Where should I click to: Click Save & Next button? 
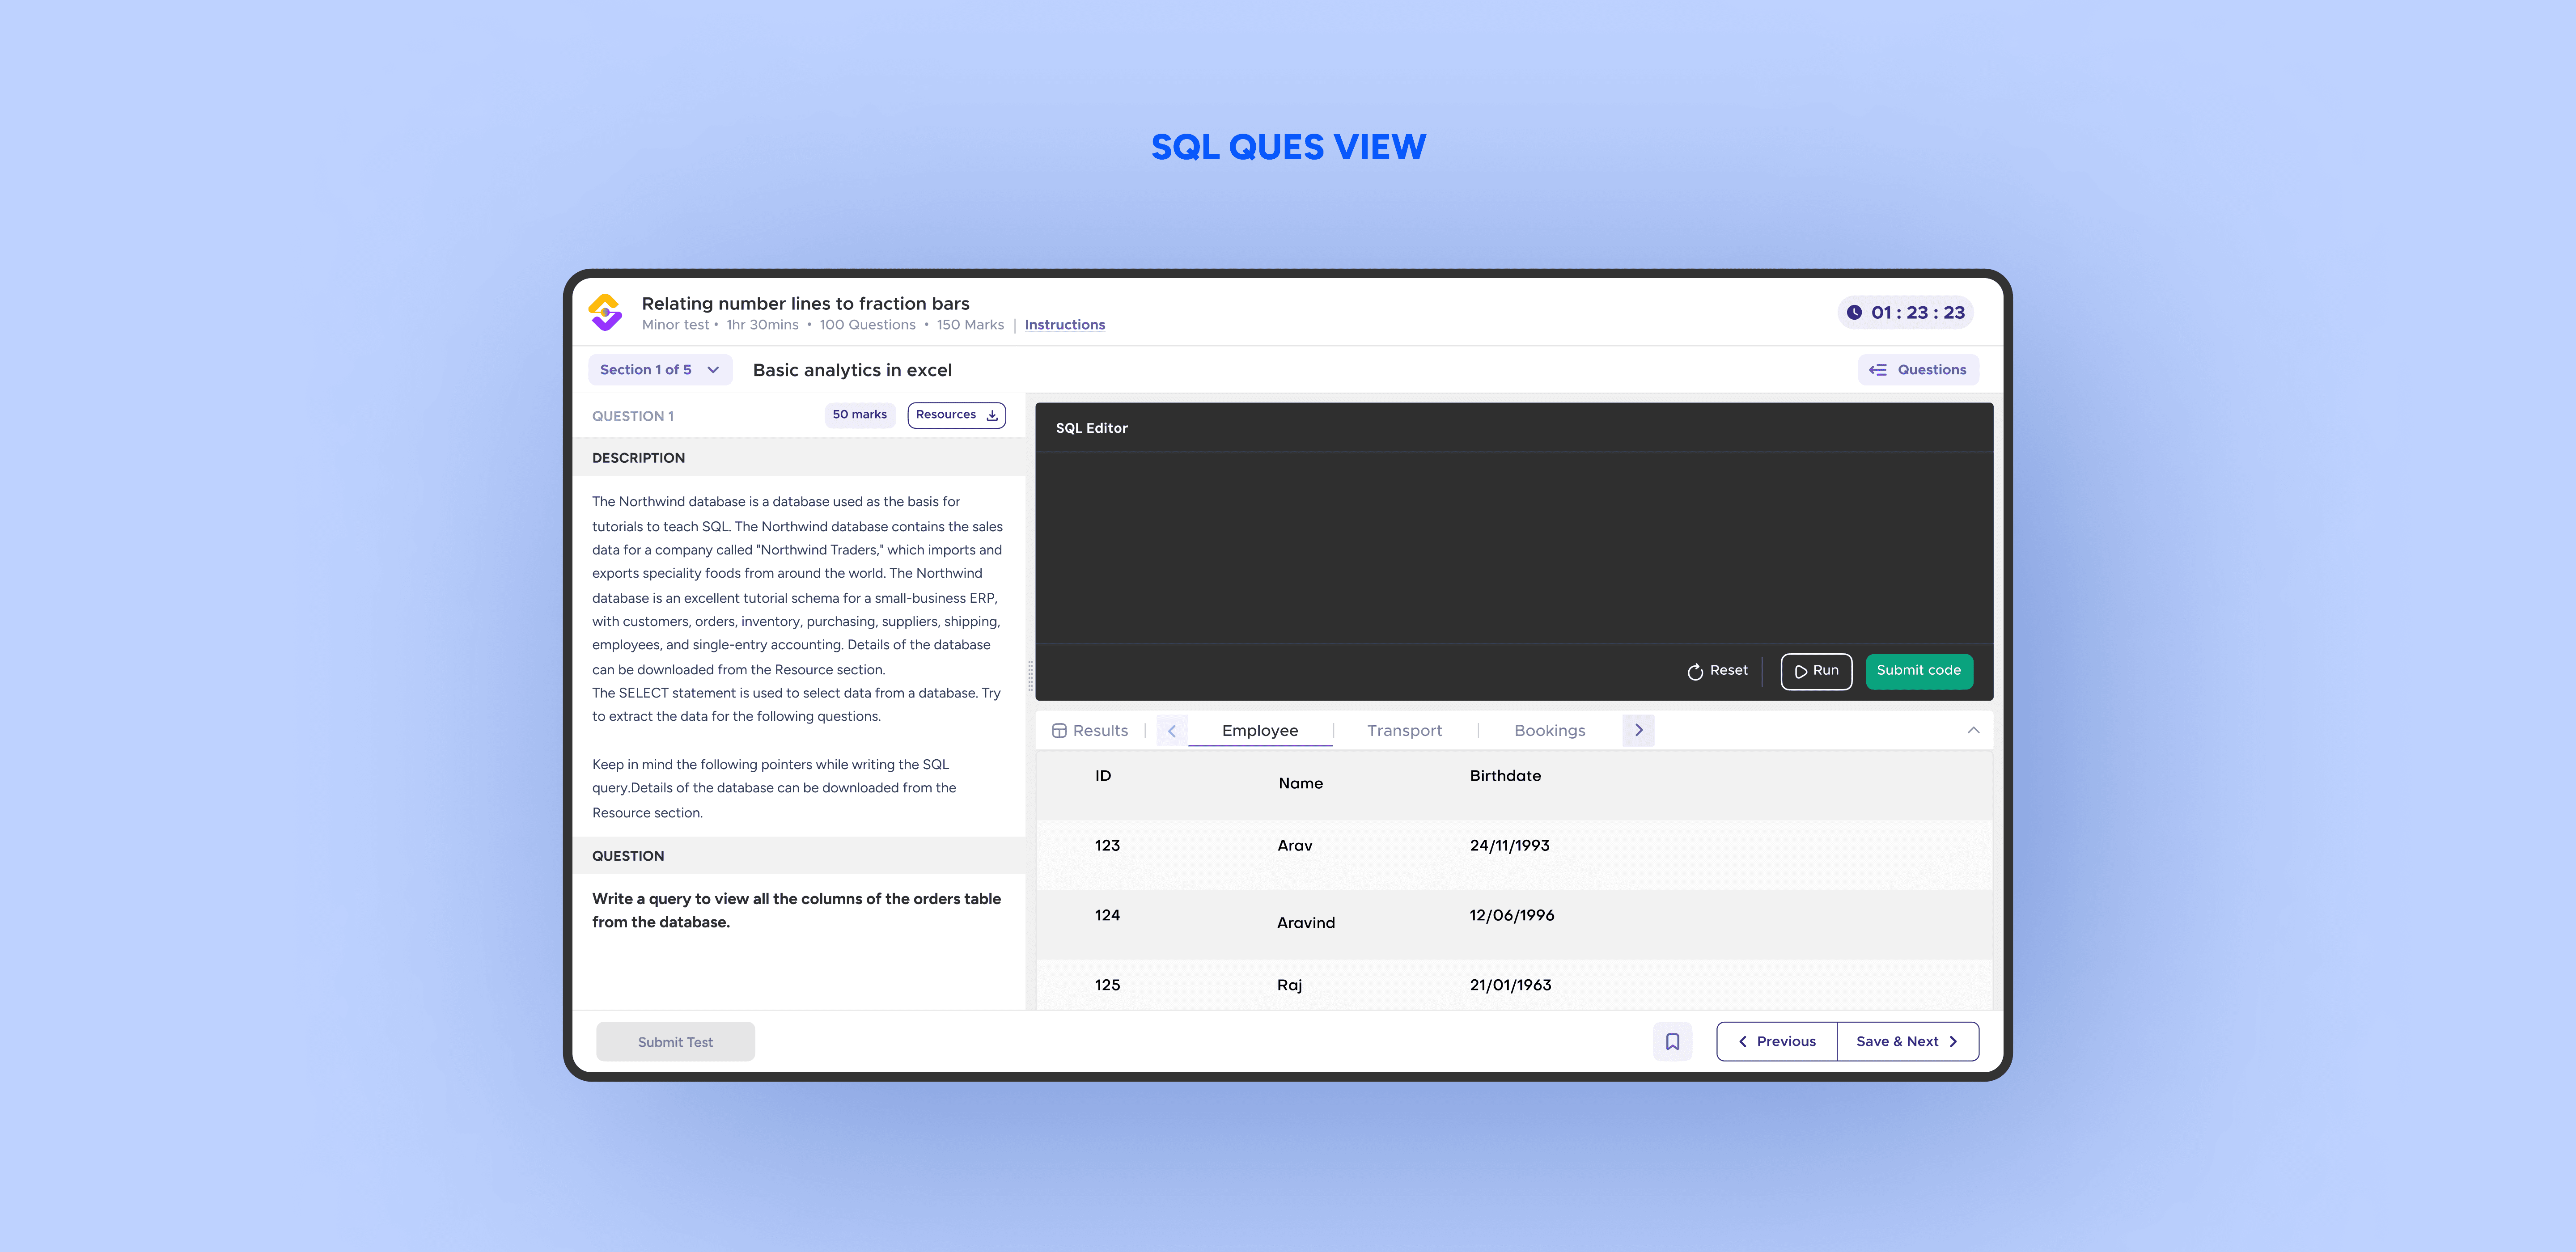tap(1906, 1041)
